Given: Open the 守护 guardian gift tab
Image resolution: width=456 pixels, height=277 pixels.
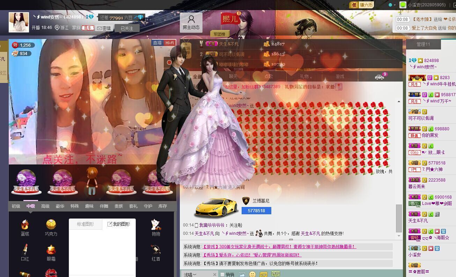Looking at the screenshot, I should pyautogui.click(x=148, y=206).
